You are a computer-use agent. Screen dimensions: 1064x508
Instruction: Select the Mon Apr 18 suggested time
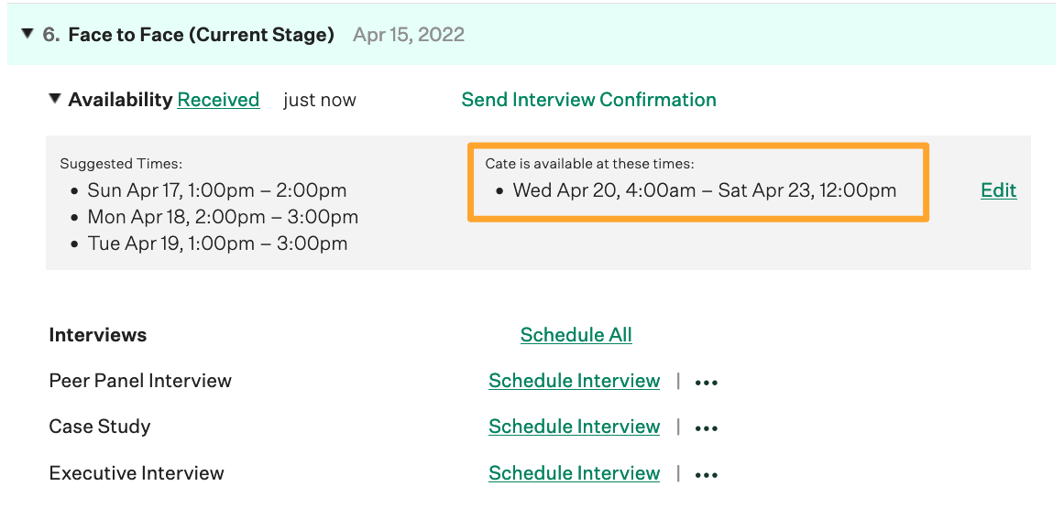[223, 218]
